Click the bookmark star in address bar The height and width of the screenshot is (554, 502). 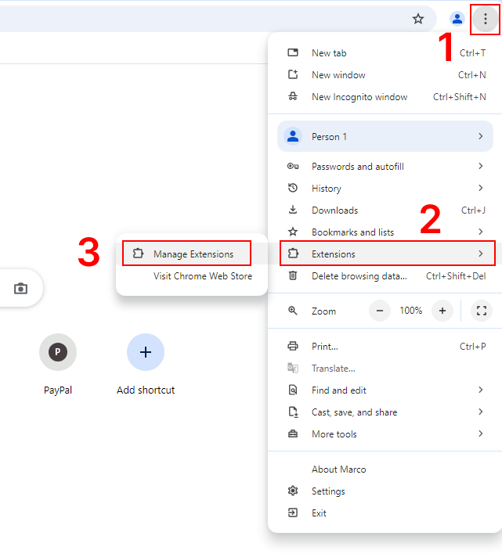tap(418, 19)
